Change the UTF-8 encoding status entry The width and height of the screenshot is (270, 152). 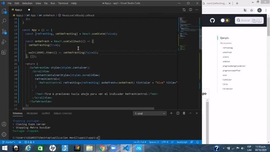pyautogui.click(x=165, y=142)
